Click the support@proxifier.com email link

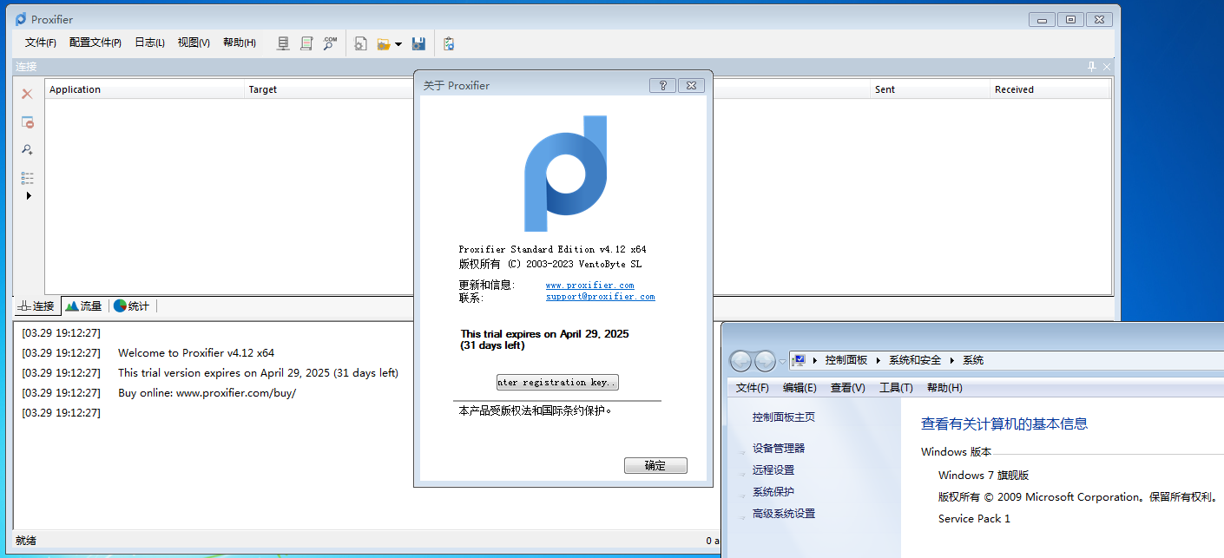tap(600, 297)
